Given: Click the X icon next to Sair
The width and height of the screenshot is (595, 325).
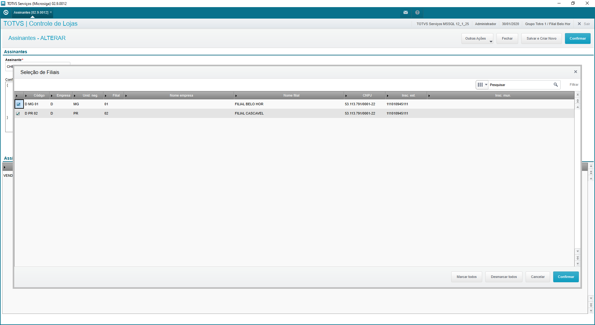Looking at the screenshot, I should (x=579, y=24).
